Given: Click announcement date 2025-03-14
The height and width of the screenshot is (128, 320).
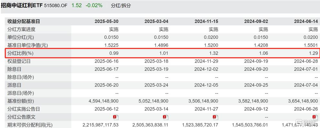Looking at the screenshot, I should [156, 109].
